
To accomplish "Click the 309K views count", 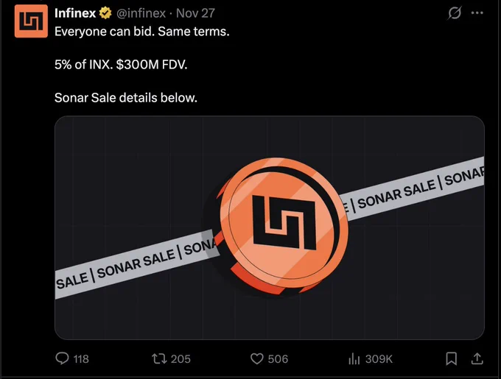I will pyautogui.click(x=379, y=359).
